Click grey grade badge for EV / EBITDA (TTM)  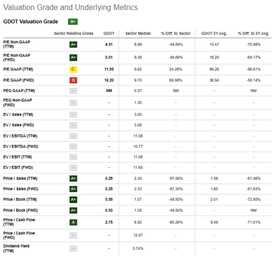pyautogui.click(x=73, y=136)
